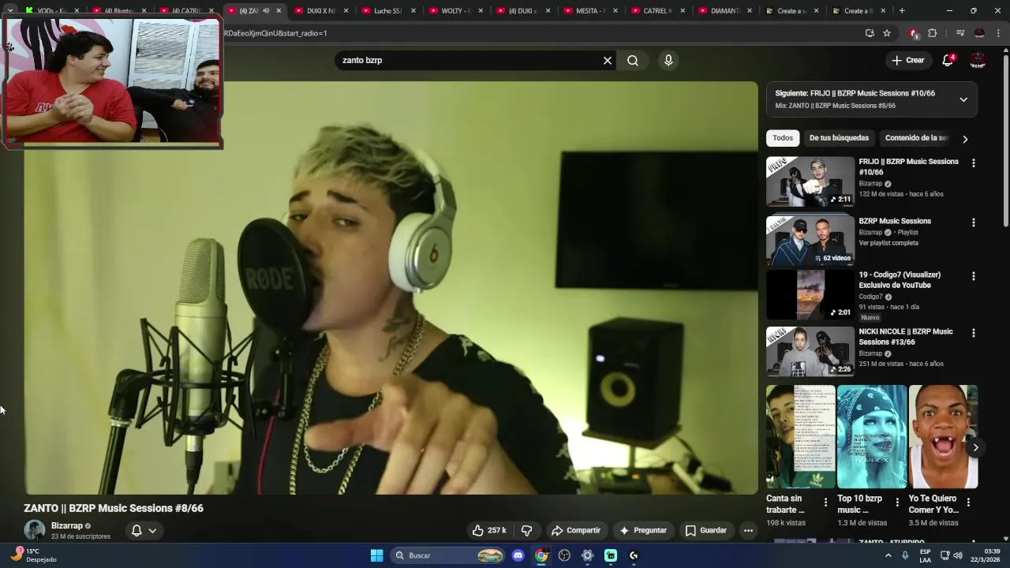This screenshot has height=568, width=1010.
Task: Clear the 'zanto bzrp' search text
Action: tap(608, 61)
